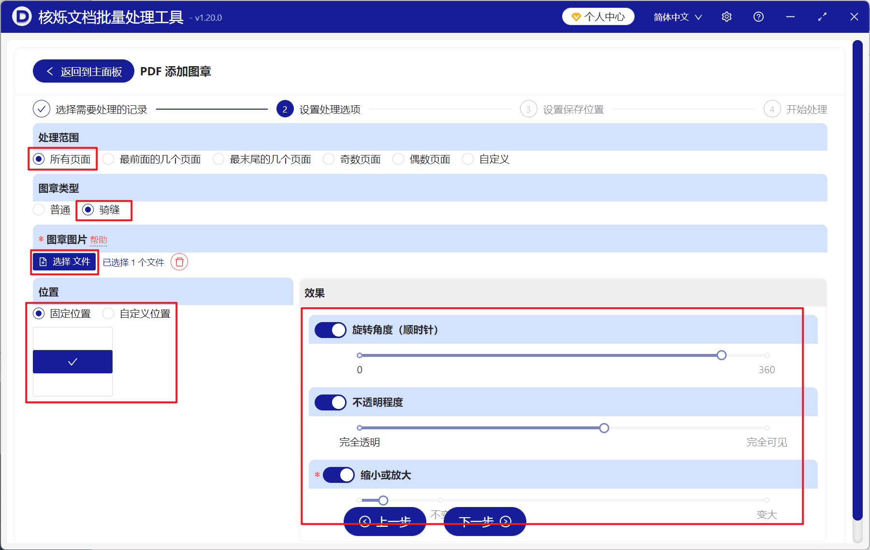Click the back arrow on 返回到主面板 button
870x550 pixels.
(x=50, y=71)
